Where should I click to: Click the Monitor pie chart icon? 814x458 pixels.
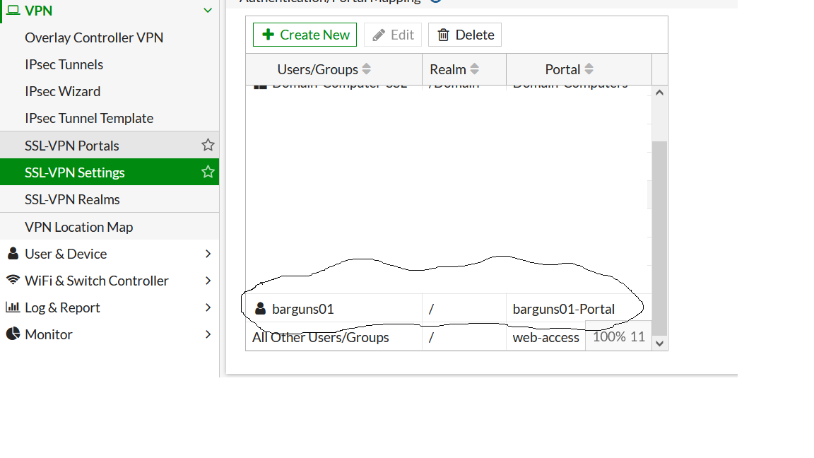coord(13,334)
